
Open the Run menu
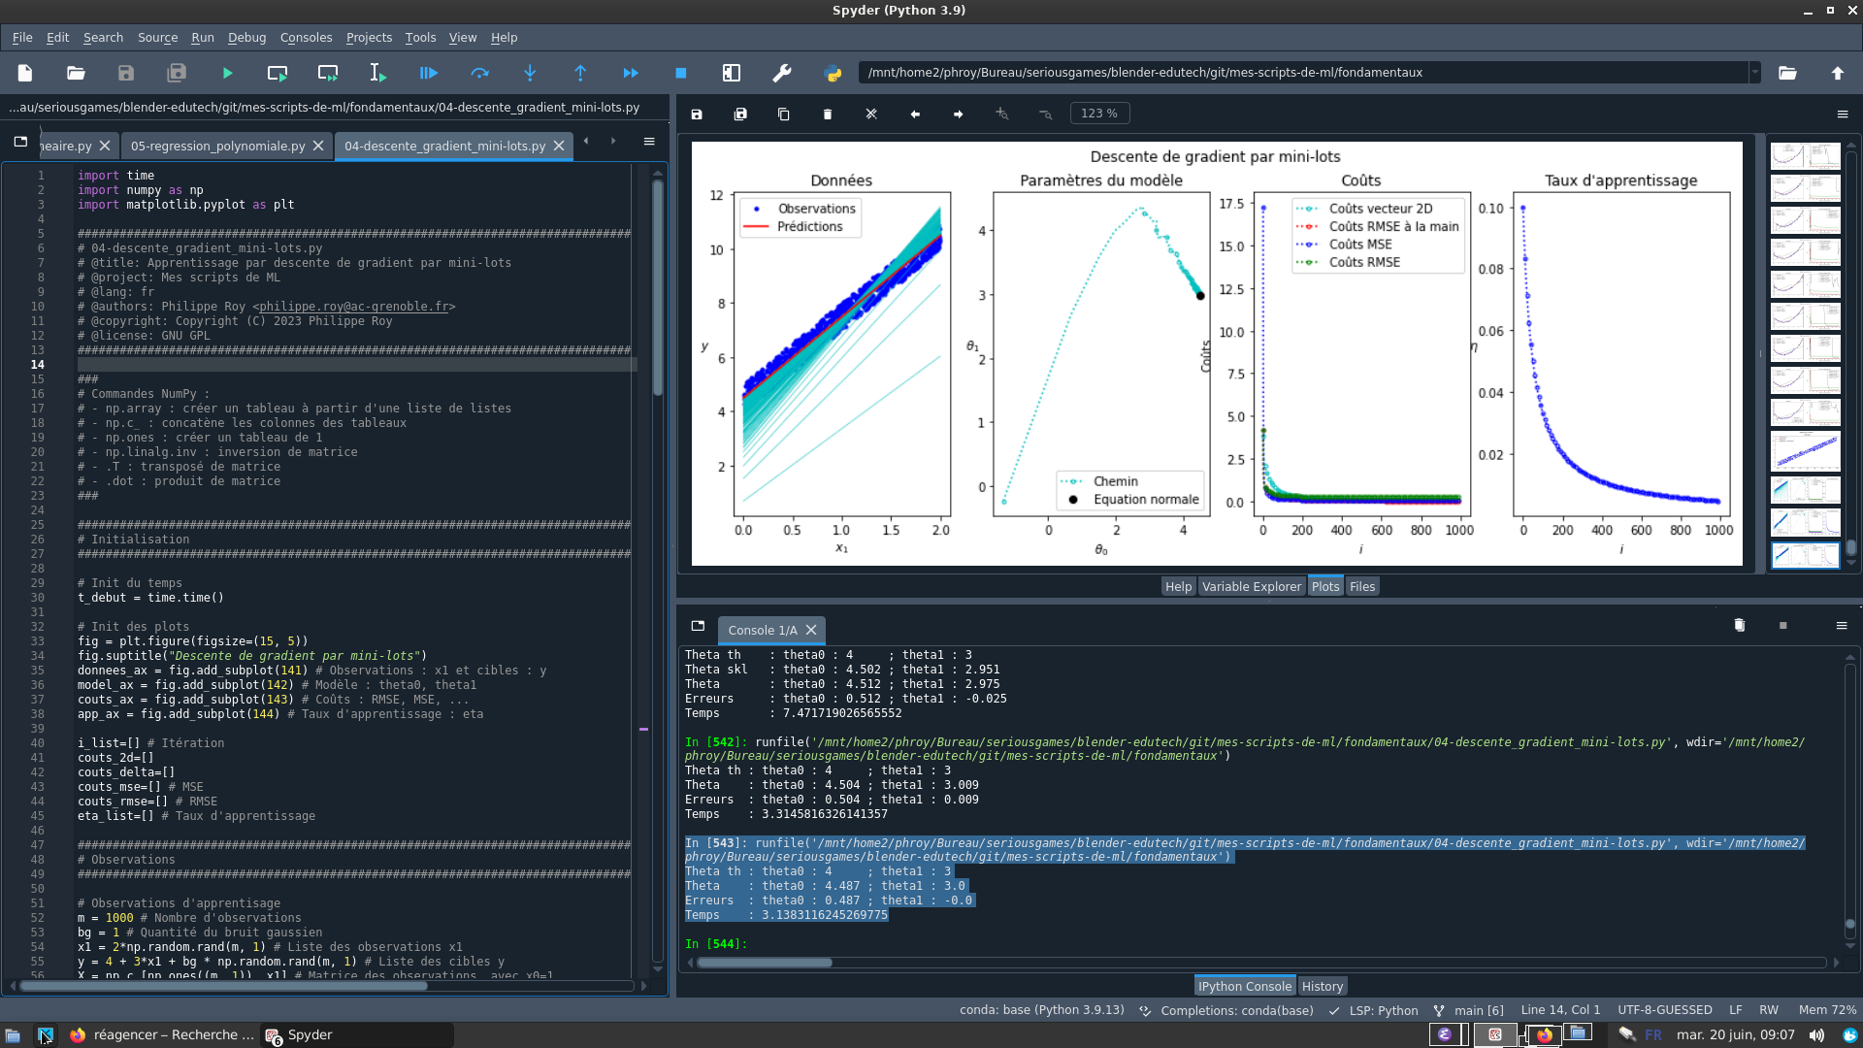(x=201, y=37)
